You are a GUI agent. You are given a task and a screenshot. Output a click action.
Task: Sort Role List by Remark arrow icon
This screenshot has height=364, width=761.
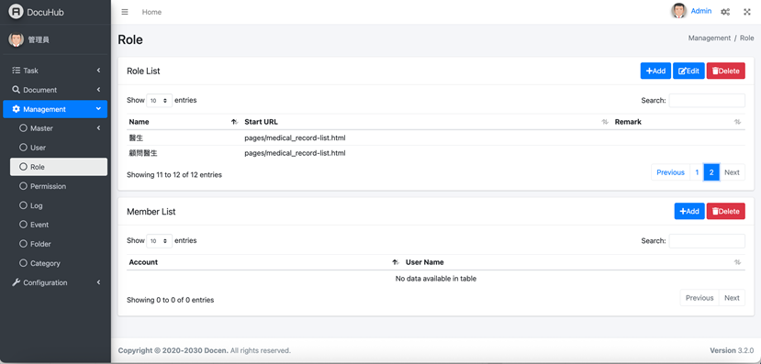click(738, 122)
